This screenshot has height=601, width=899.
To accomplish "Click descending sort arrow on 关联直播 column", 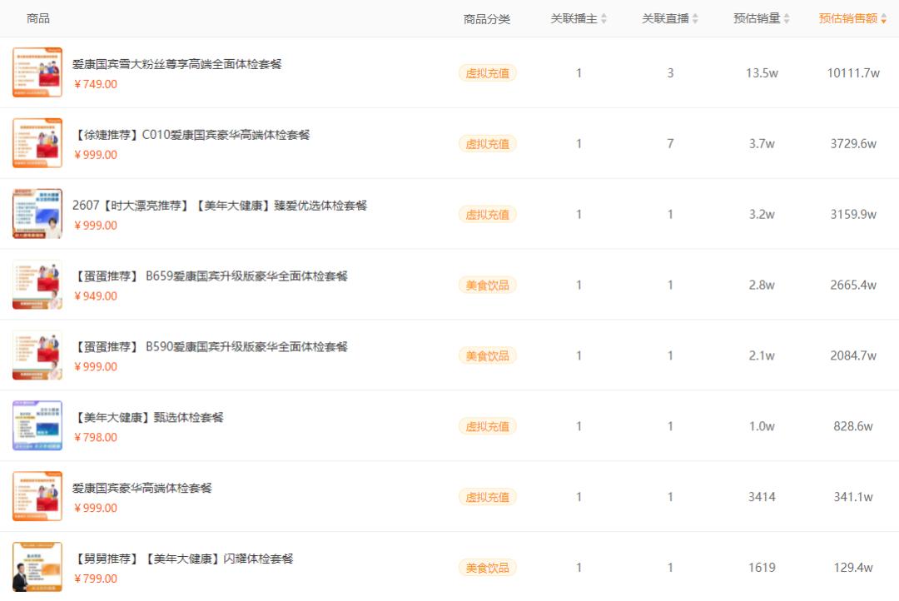I will (696, 21).
